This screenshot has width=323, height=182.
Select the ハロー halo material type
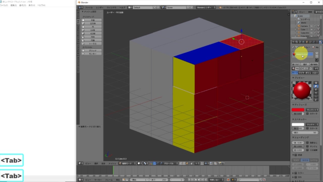(x=315, y=73)
